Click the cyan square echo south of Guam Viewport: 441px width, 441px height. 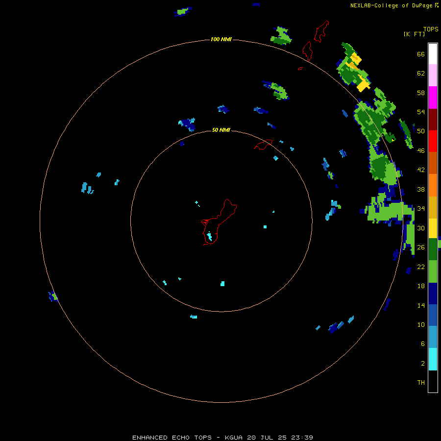tap(222, 284)
